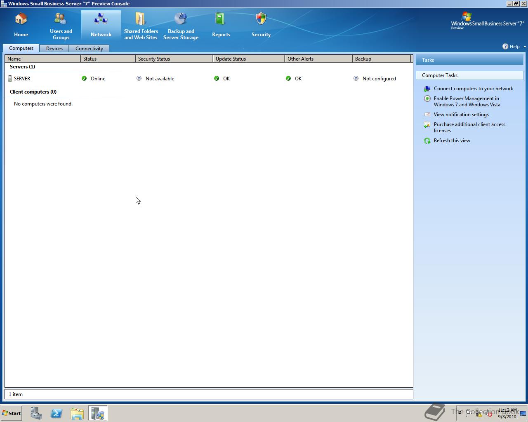This screenshot has width=528, height=422.
Task: Open Shared Folders and Web Sites
Action: [x=141, y=26]
